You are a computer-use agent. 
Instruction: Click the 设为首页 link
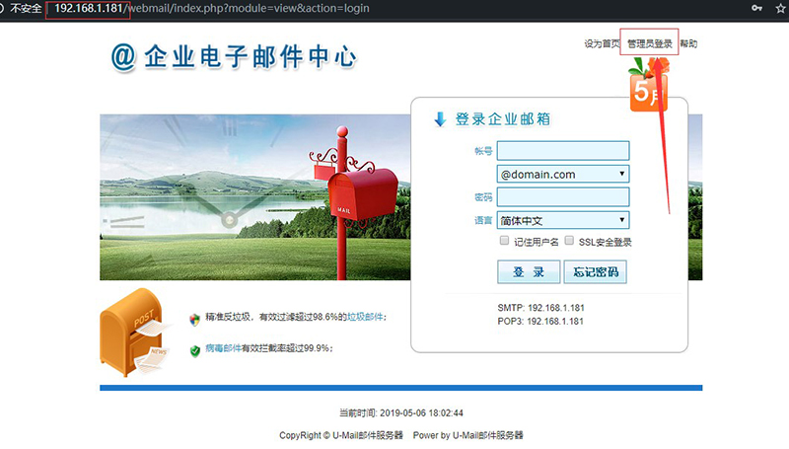click(602, 44)
